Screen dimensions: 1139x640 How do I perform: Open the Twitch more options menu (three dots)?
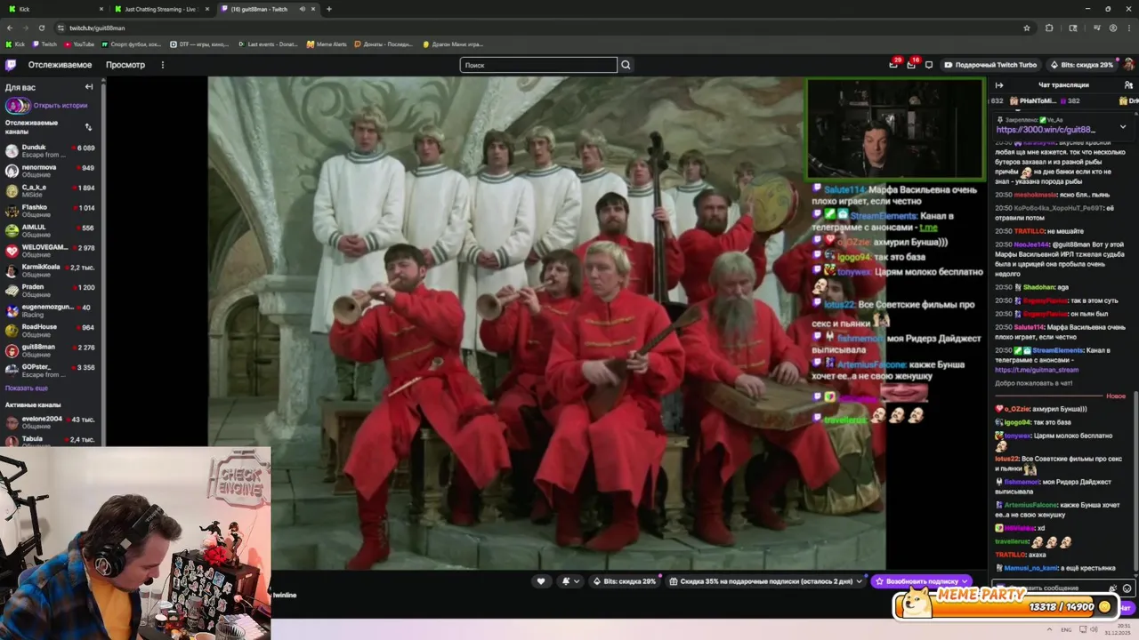[x=162, y=65]
